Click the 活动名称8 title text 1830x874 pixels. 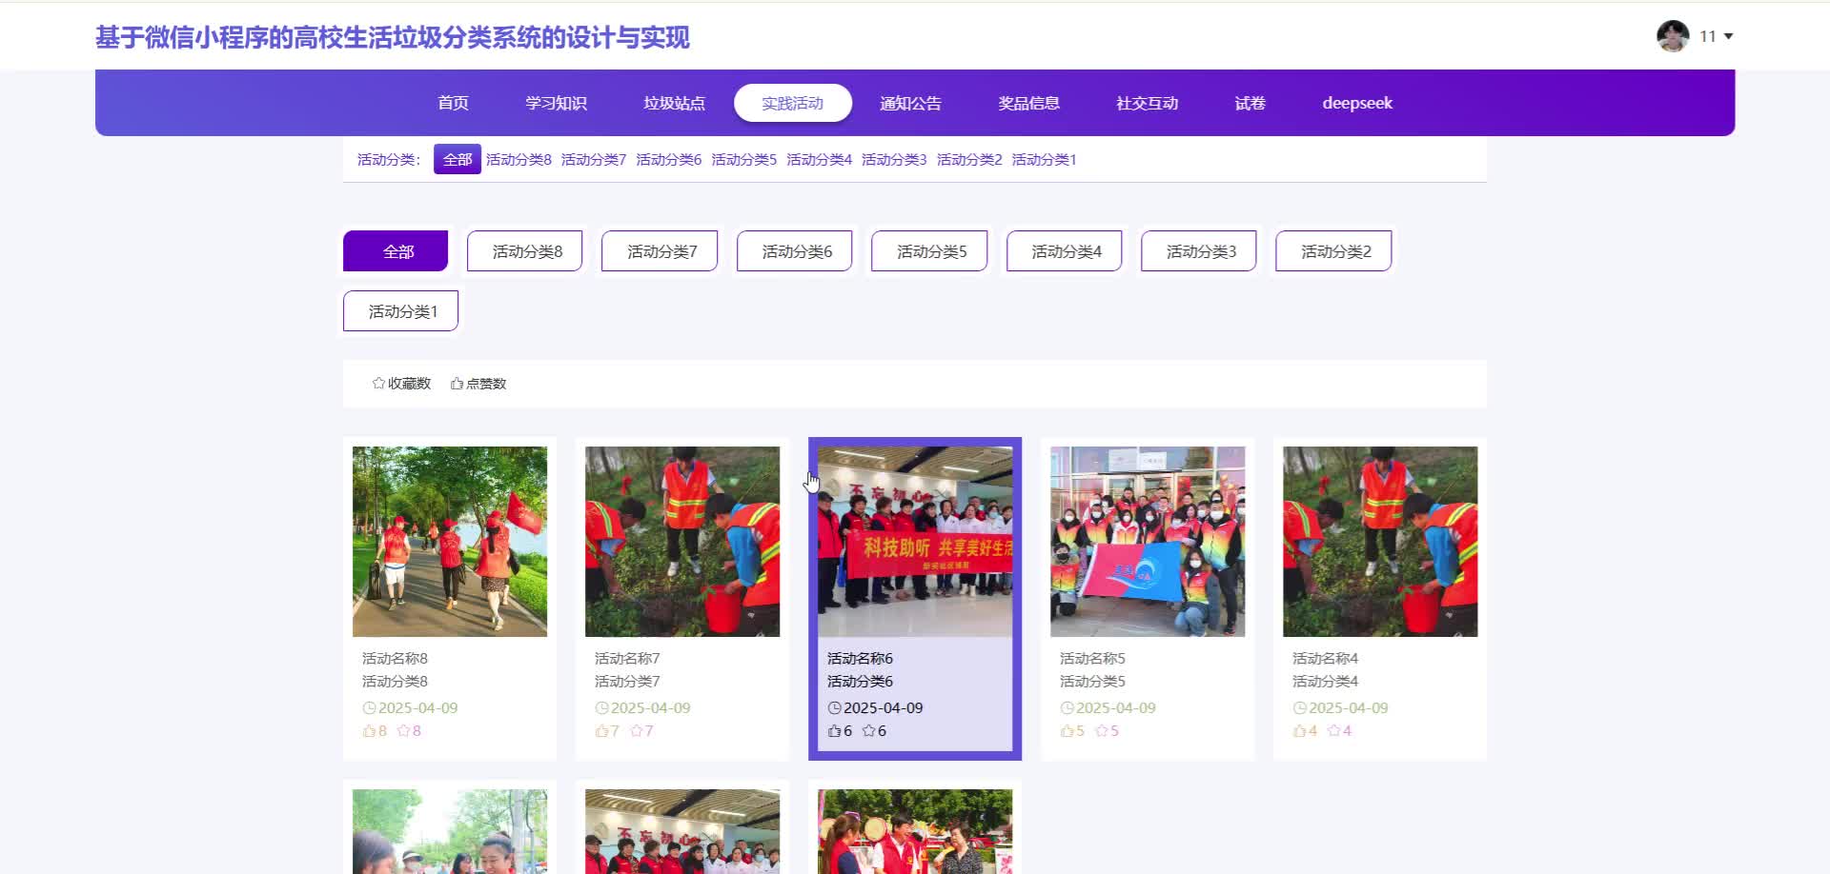click(x=395, y=659)
